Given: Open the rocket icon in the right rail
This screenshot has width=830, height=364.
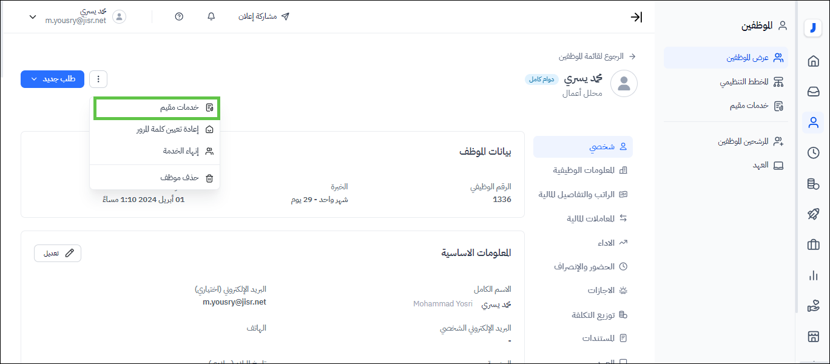Looking at the screenshot, I should point(813,214).
